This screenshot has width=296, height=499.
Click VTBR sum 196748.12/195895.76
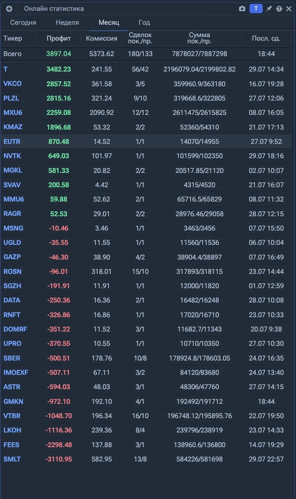pyautogui.click(x=200, y=416)
